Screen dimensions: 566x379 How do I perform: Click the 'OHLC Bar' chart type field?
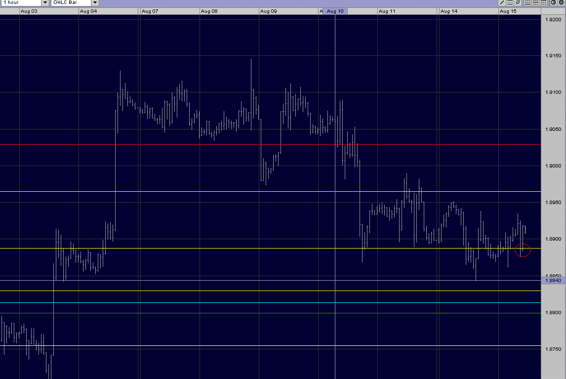(72, 2)
